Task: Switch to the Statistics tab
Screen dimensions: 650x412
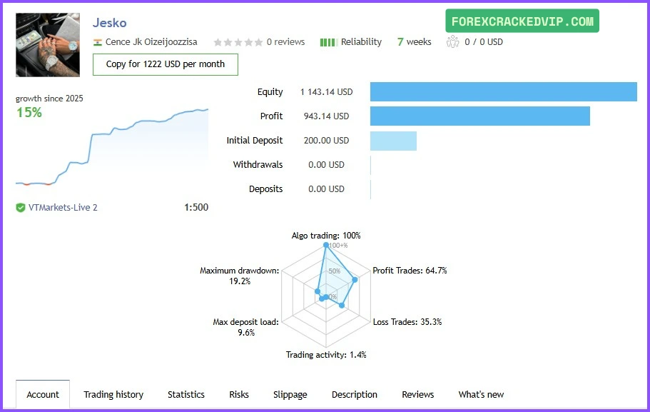Action: [x=186, y=395]
